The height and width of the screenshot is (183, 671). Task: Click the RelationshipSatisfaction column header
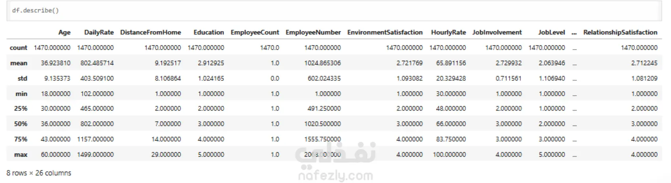(x=620, y=33)
